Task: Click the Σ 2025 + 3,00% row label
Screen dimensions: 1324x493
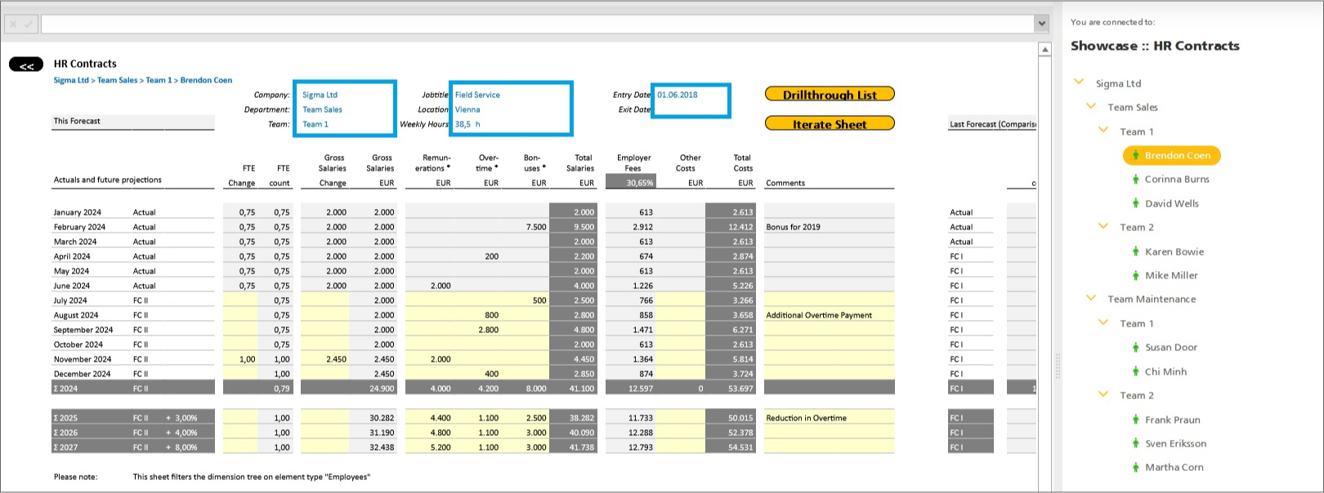Action: (x=133, y=418)
